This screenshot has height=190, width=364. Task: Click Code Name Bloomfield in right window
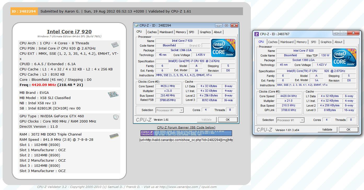(290, 56)
